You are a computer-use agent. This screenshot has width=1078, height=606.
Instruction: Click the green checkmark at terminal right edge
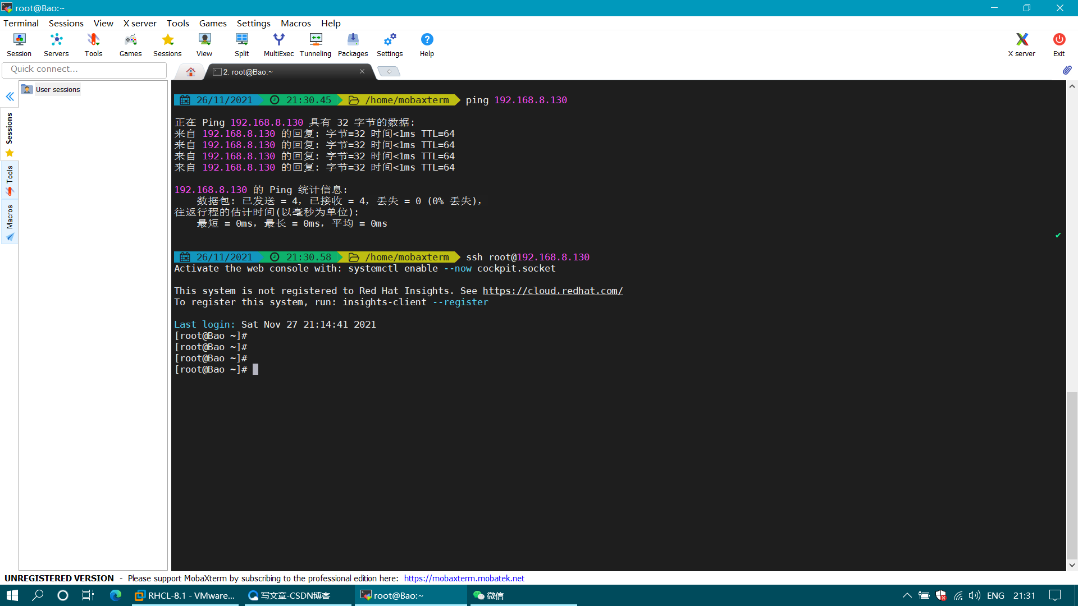(1058, 235)
